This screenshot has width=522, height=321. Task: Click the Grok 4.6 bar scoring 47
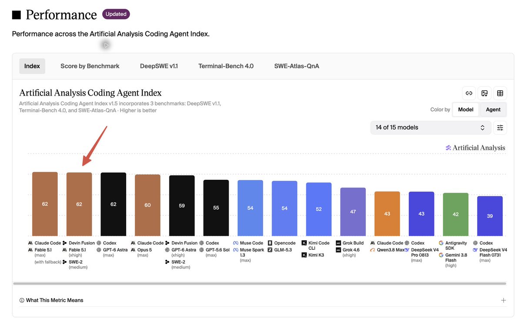[x=353, y=212]
